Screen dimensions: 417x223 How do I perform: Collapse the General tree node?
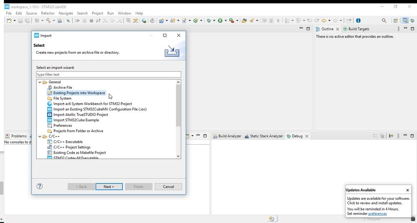pos(40,82)
